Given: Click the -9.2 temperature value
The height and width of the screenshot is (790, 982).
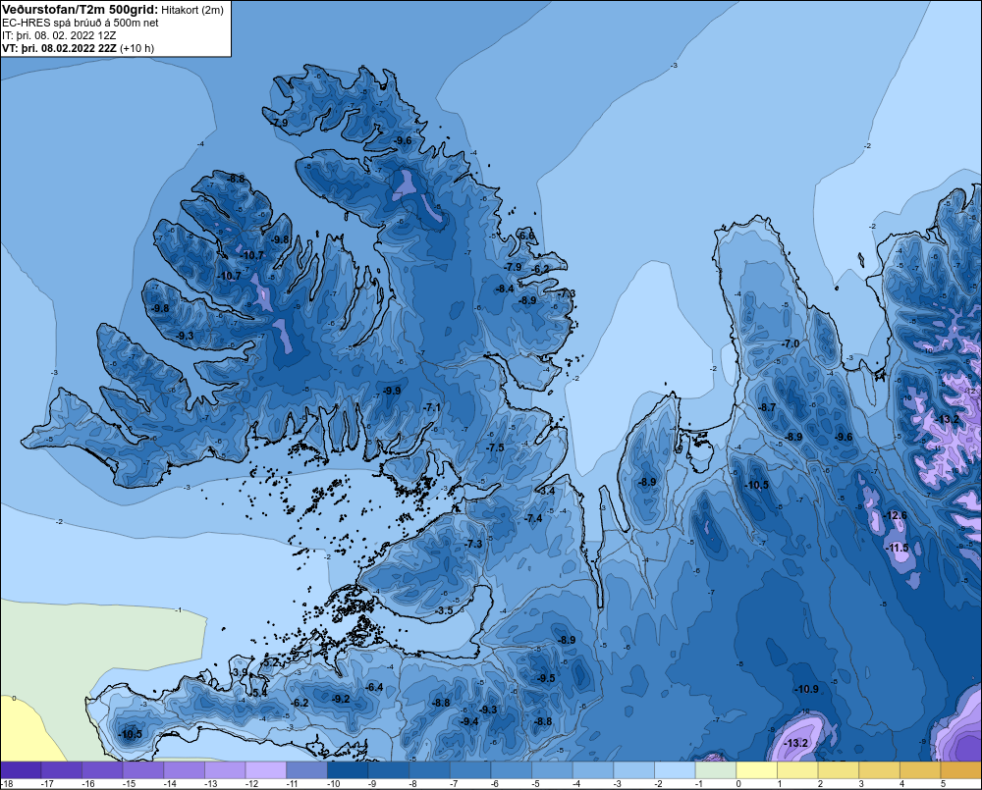Looking at the screenshot, I should [341, 699].
